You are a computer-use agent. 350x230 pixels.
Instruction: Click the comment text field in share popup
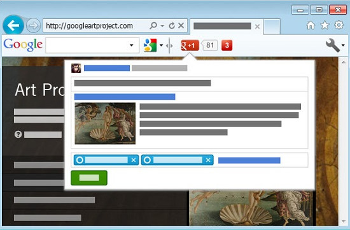coord(189,84)
